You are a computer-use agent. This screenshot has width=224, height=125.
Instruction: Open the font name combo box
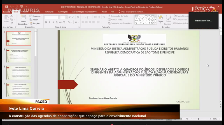click(51, 17)
